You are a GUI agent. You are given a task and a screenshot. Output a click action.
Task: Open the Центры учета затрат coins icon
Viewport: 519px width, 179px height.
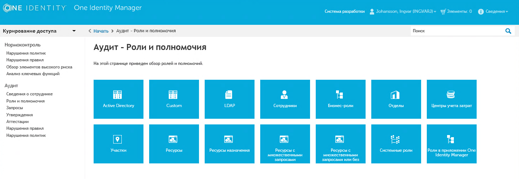[451, 95]
